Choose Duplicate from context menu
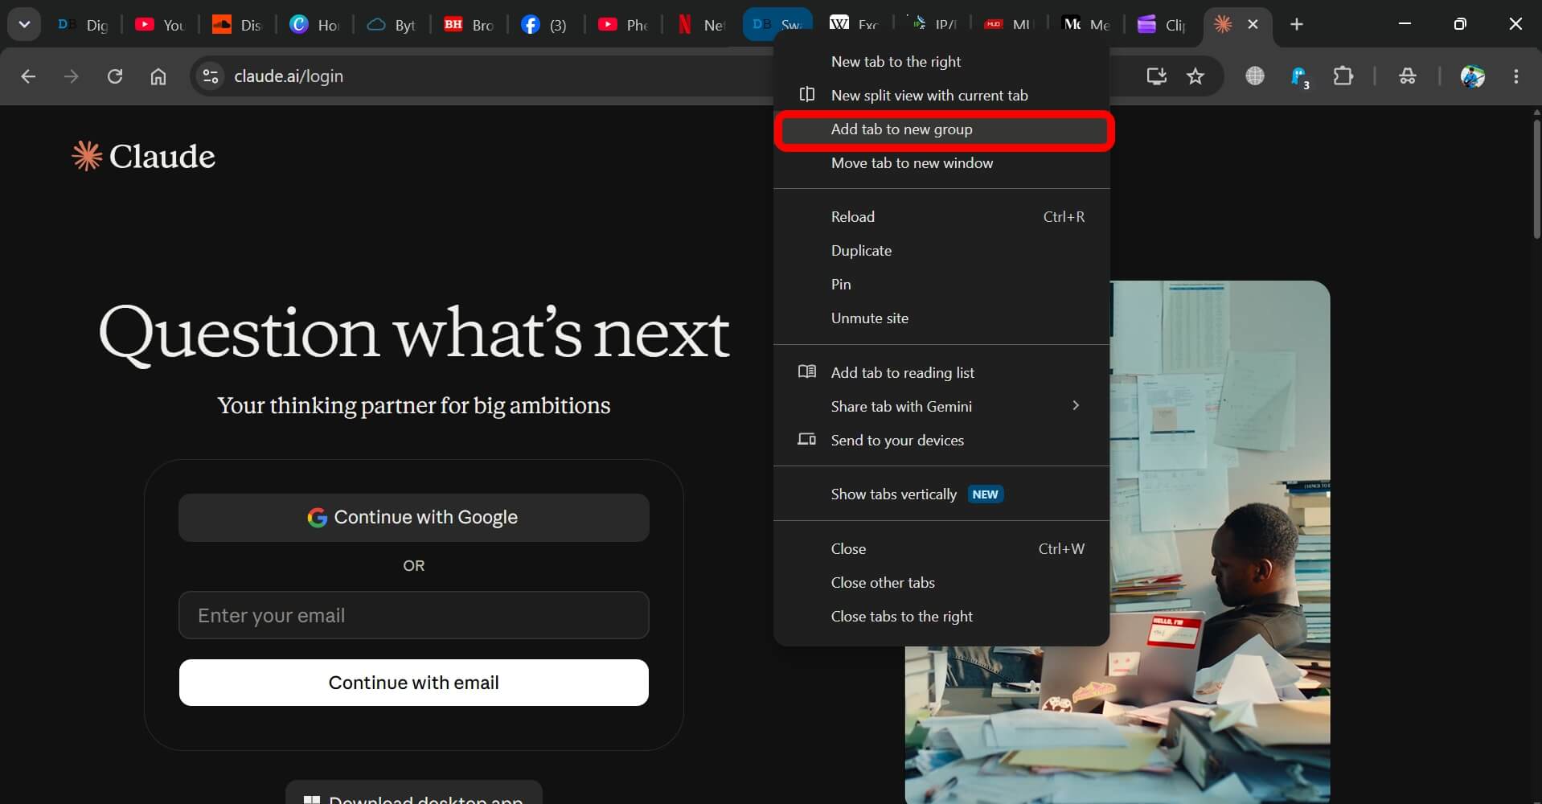Image resolution: width=1542 pixels, height=804 pixels. (941, 251)
